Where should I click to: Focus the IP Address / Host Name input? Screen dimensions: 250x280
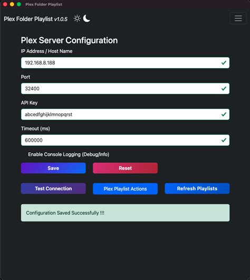pyautogui.click(x=125, y=63)
